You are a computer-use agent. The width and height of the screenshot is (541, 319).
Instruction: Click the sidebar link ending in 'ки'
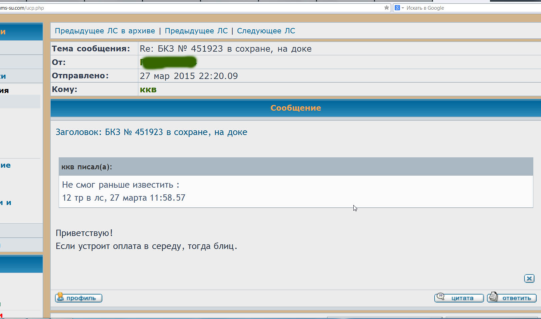(x=3, y=76)
